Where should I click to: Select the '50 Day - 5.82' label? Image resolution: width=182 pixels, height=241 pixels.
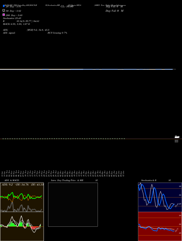pos(13,11)
